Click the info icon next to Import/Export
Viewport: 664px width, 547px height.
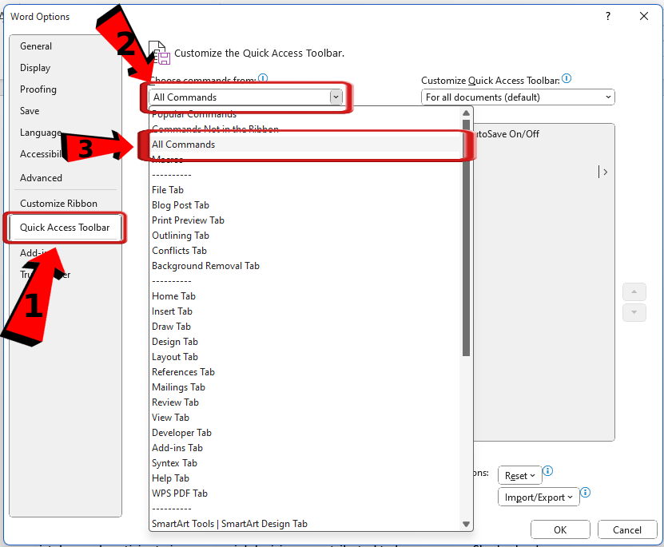[x=586, y=493]
